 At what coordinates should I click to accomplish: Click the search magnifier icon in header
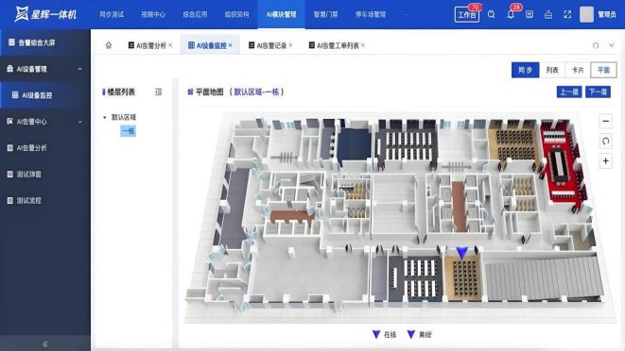[491, 14]
